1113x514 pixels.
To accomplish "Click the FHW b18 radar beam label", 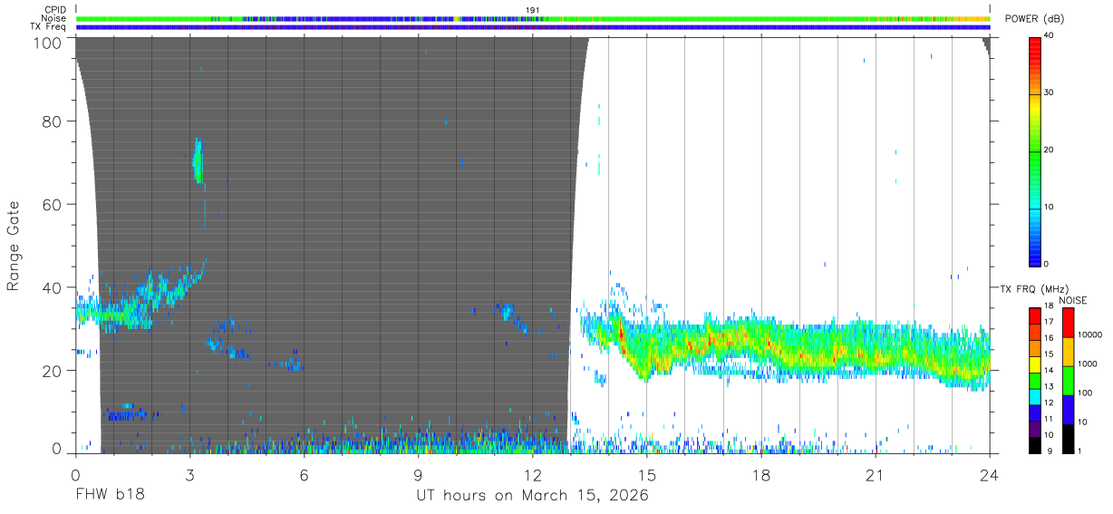I will click(x=110, y=496).
